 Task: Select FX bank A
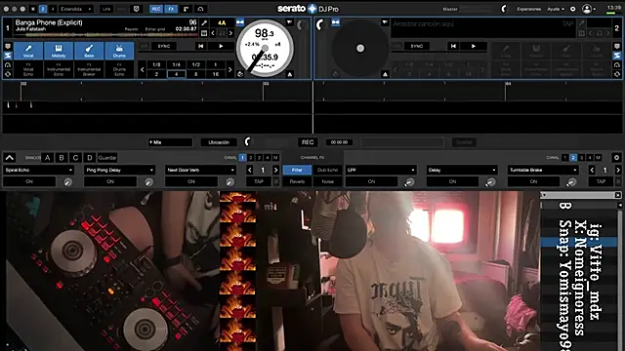(48, 158)
